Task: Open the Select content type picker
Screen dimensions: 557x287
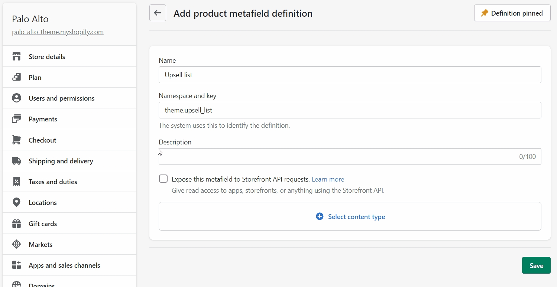Action: pos(350,216)
